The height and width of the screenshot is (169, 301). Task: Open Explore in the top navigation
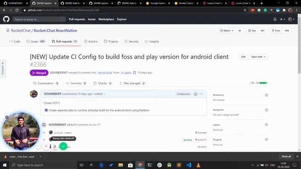coord(122,19)
